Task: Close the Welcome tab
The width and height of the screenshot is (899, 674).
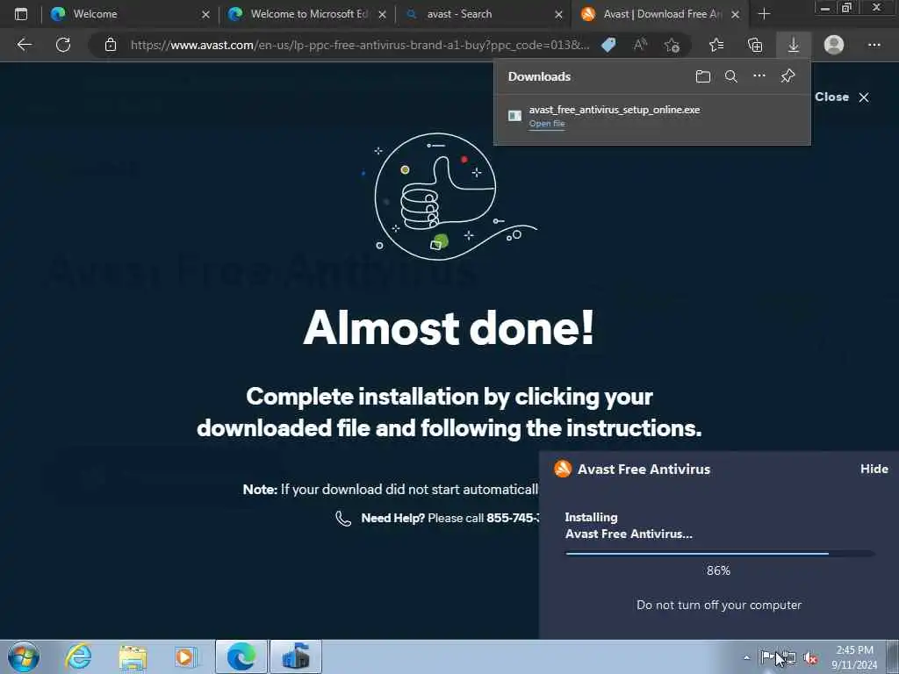Action: [205, 14]
